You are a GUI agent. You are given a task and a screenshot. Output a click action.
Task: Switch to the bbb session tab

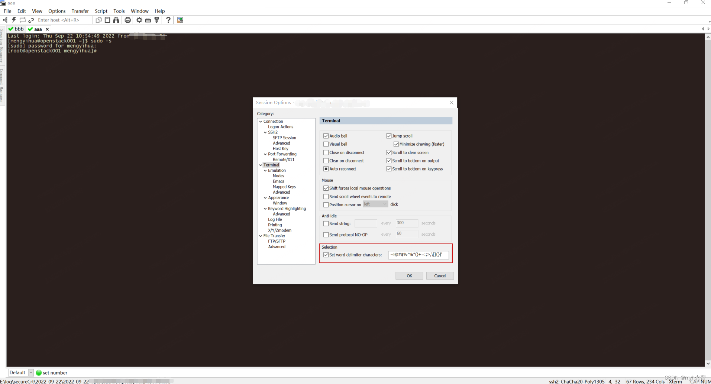[x=16, y=29]
